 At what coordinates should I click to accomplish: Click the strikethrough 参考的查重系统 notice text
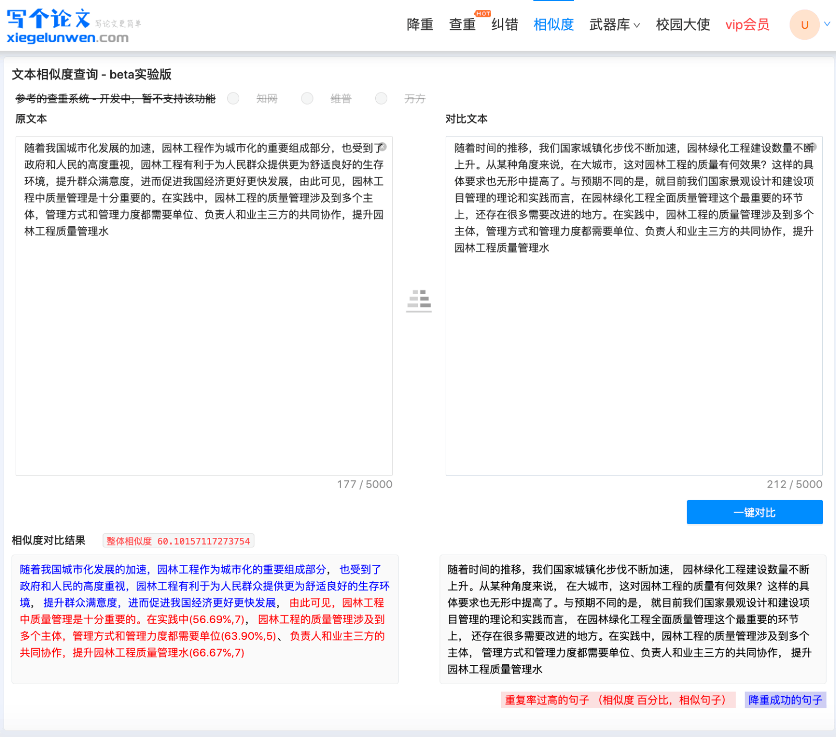tap(115, 98)
